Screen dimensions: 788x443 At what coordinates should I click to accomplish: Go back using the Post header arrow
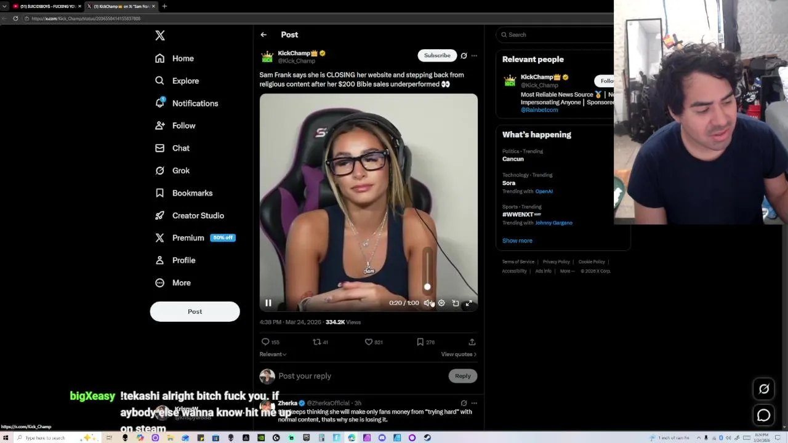coord(263,34)
